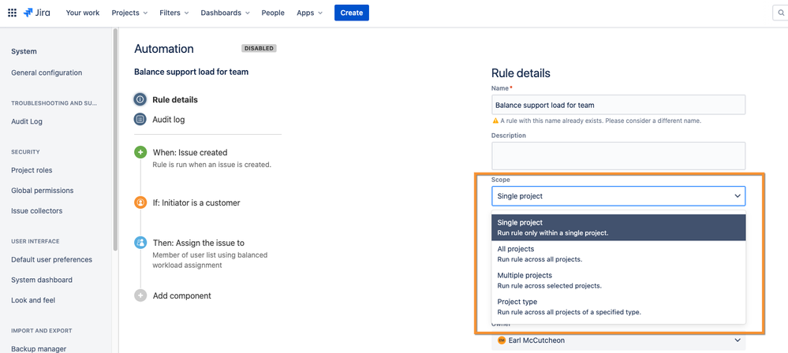788x353 pixels.
Task: Open Look and feel settings
Action: [x=33, y=300]
